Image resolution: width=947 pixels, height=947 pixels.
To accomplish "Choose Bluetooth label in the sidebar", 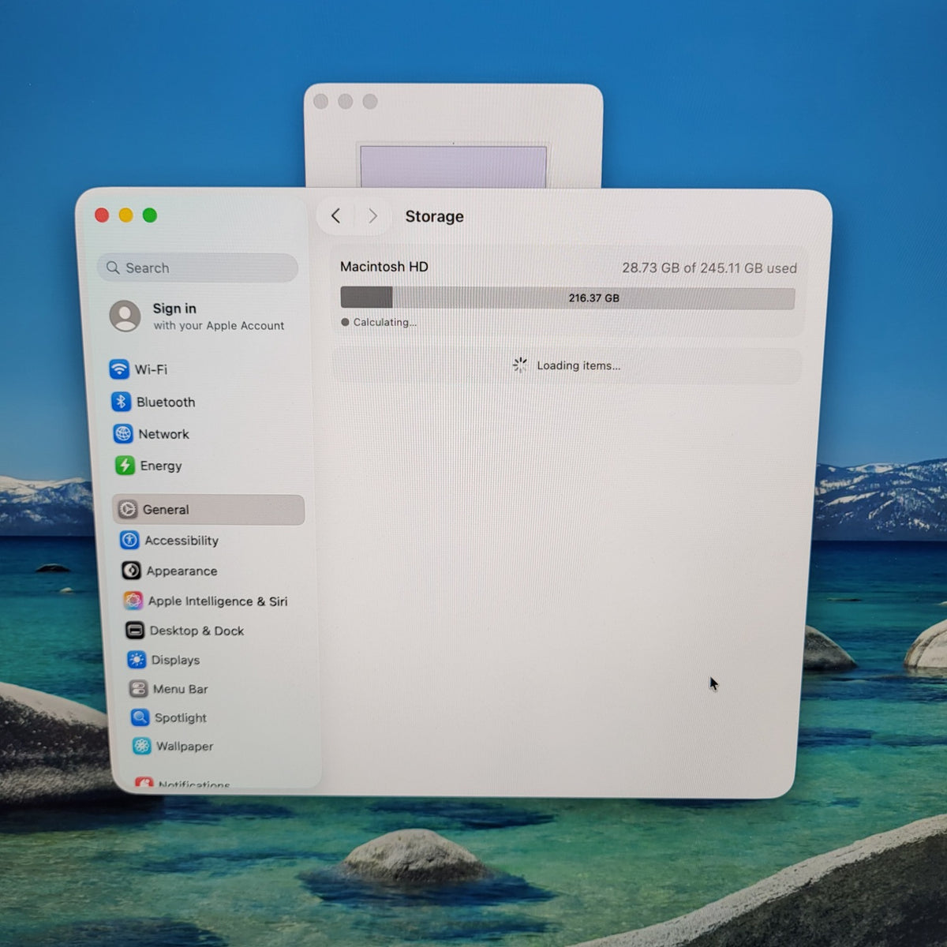I will (x=166, y=402).
